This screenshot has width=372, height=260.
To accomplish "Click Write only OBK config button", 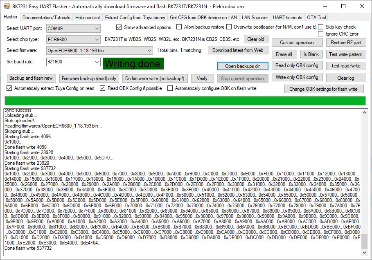I will 297,77.
